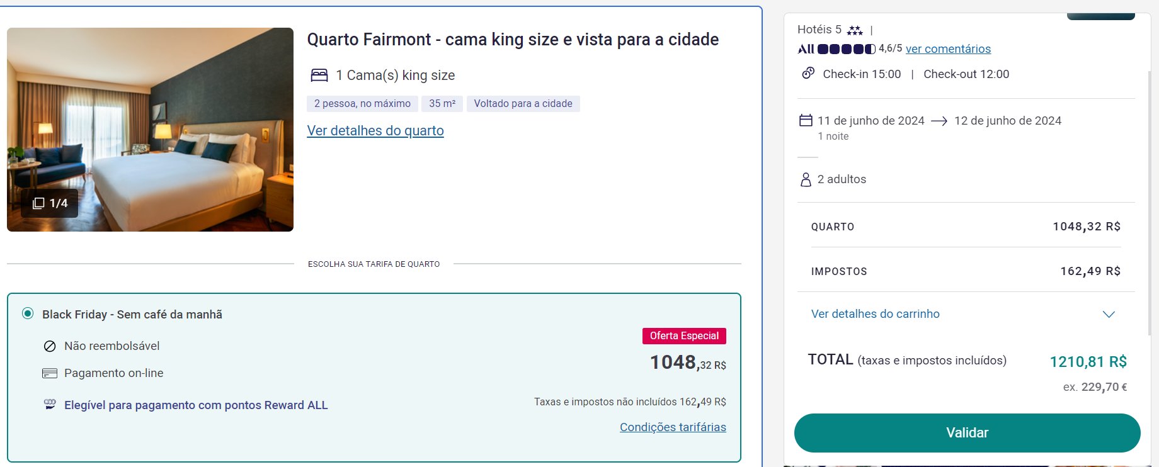This screenshot has height=467, width=1159.
Task: Open Ver detalhes do carrinho
Action: 875,314
